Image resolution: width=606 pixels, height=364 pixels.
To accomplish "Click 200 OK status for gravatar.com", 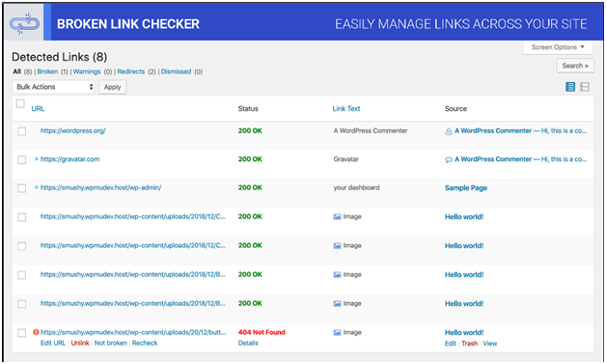I will coord(250,159).
